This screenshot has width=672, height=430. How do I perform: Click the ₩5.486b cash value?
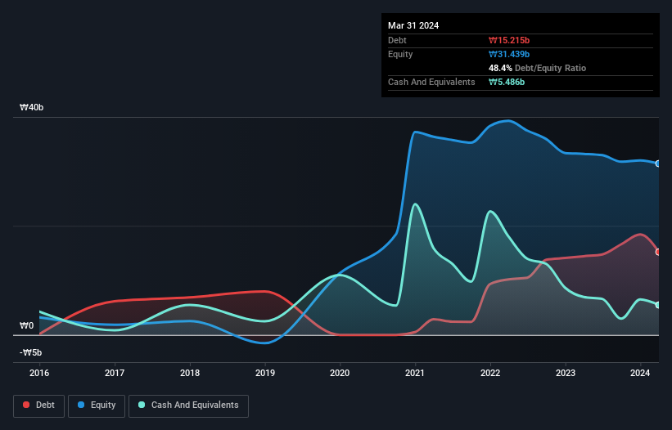[x=507, y=82]
